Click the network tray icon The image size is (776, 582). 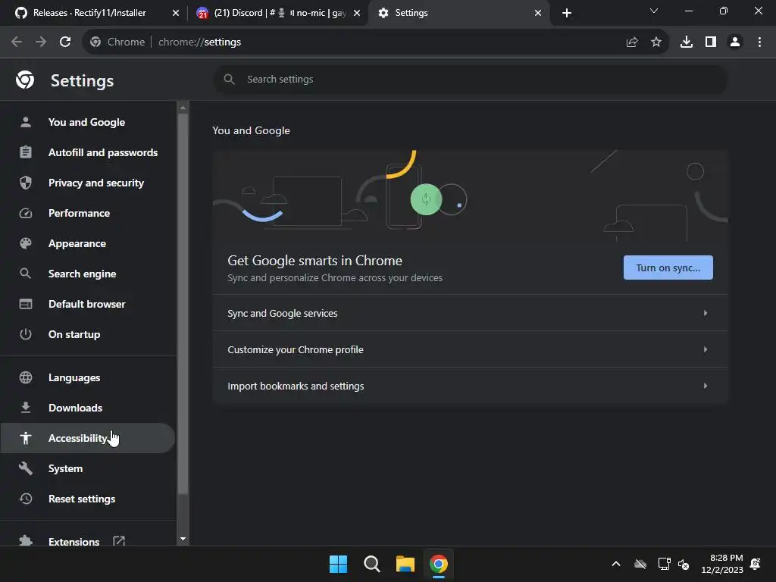click(664, 564)
